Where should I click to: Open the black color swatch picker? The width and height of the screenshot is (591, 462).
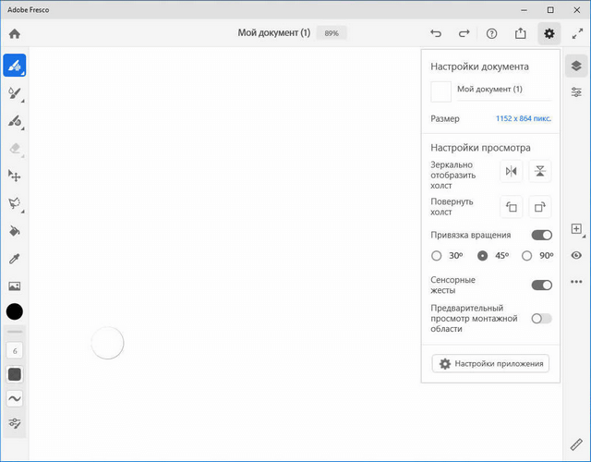15,312
